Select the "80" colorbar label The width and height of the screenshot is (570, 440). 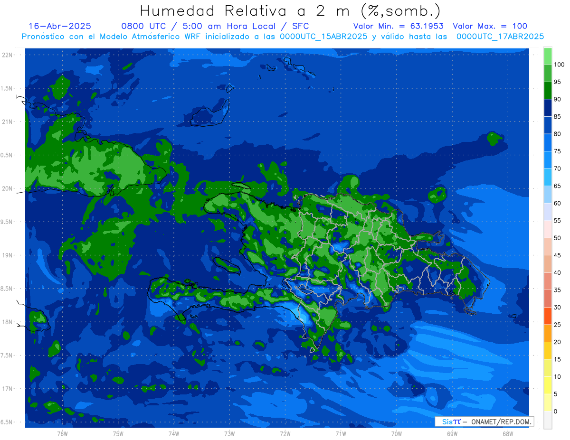pyautogui.click(x=557, y=134)
